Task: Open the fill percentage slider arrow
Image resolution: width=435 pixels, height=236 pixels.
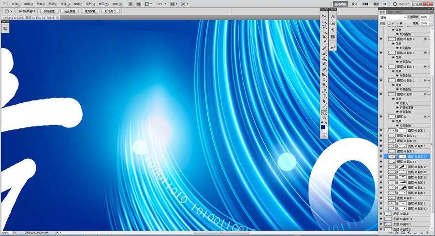Action: (431, 23)
